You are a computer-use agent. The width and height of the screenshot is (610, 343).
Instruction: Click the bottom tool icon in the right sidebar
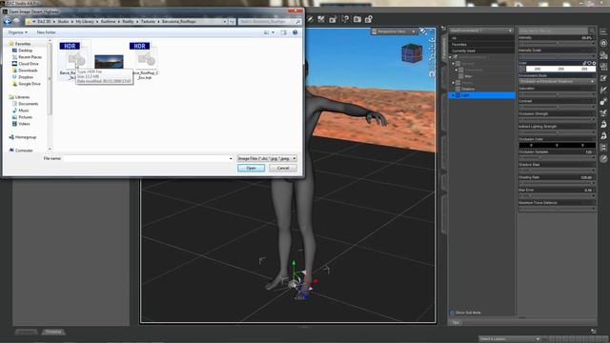[603, 159]
